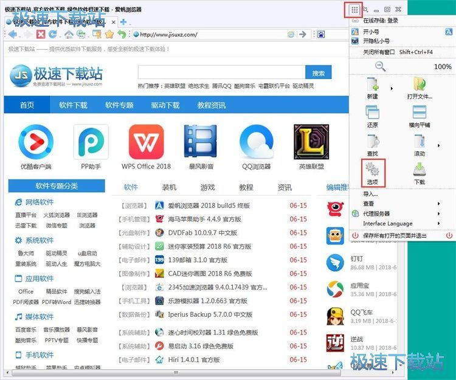
Task: Click the go arrow in address bar
Action: (x=303, y=35)
